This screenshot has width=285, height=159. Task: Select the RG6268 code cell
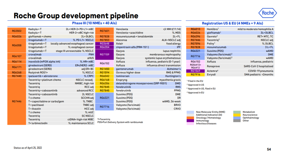17,72
